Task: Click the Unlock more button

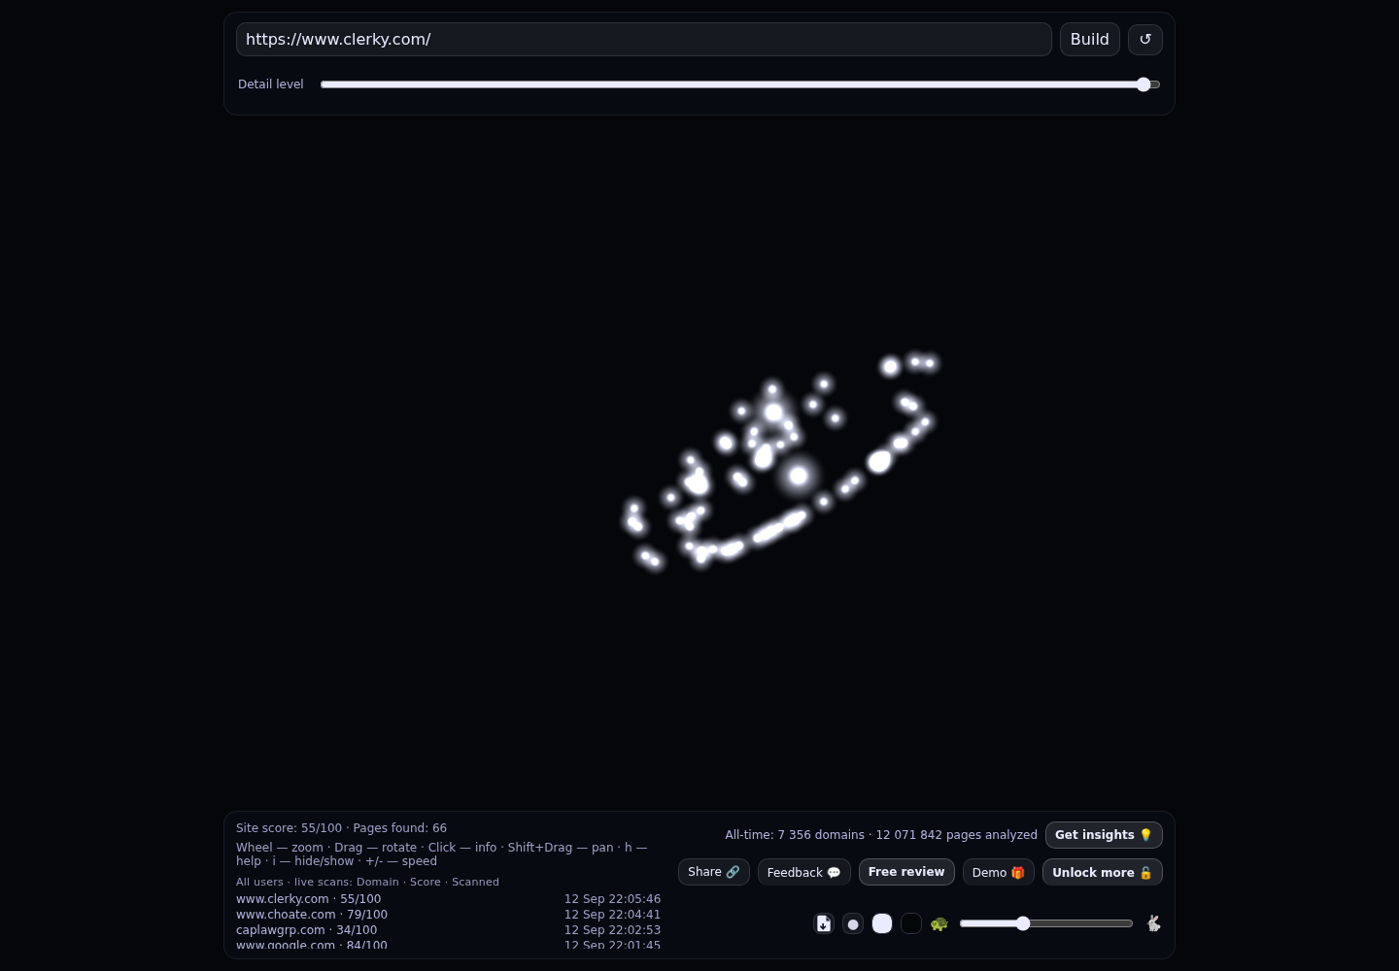Action: 1103,872
